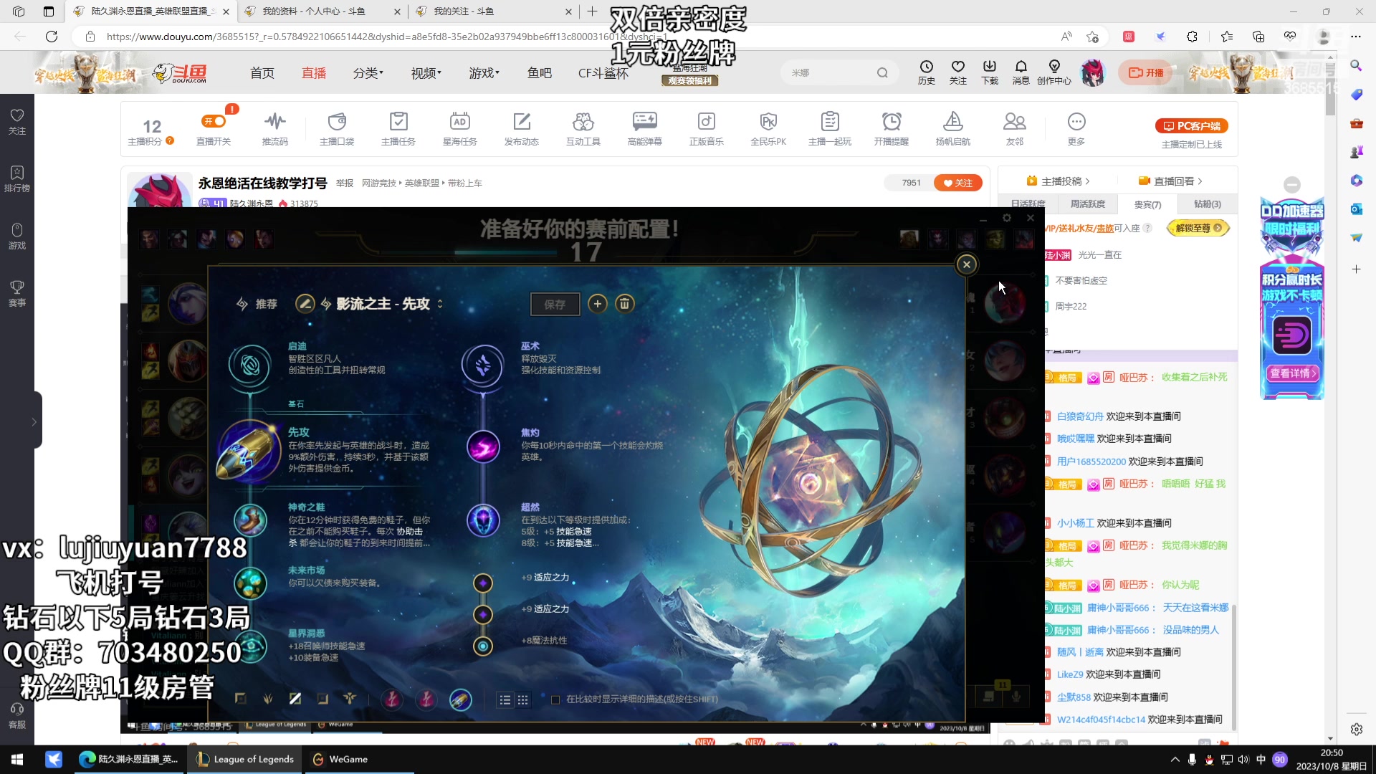
Task: Save the rune page with 保存
Action: click(555, 304)
